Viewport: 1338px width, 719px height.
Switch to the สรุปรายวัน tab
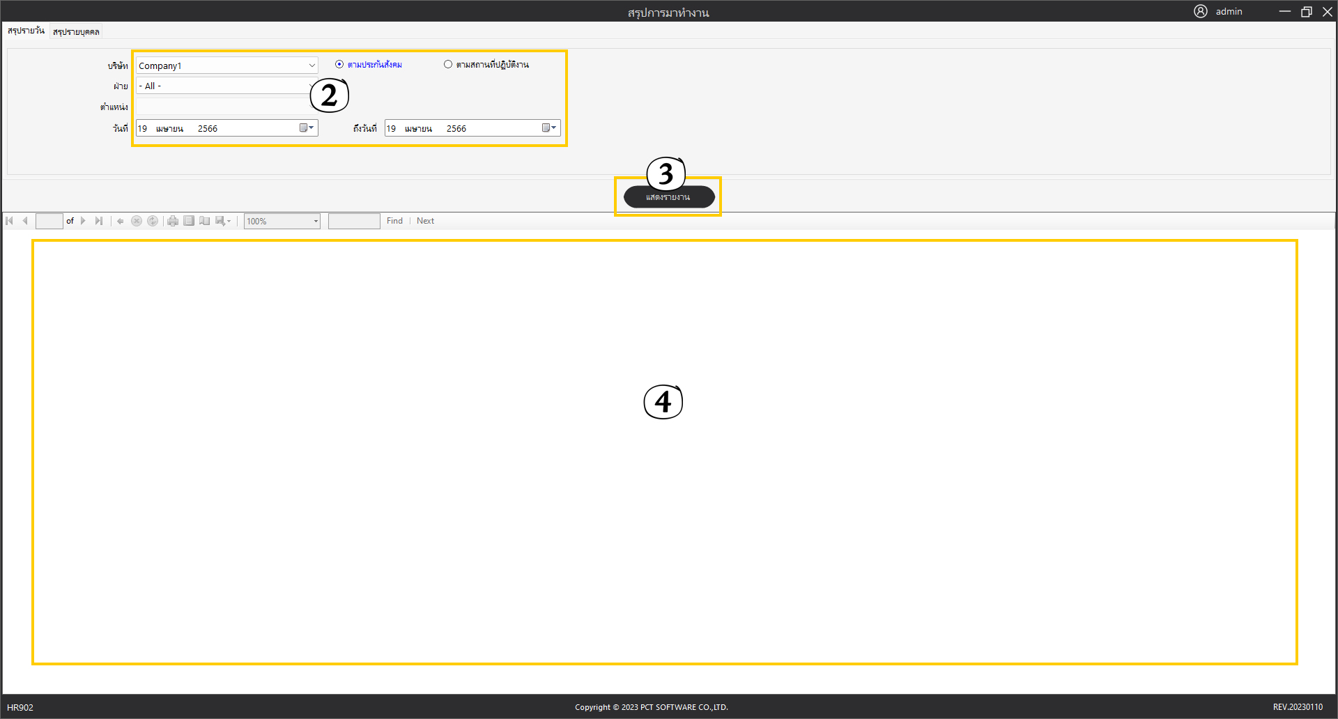(x=26, y=31)
